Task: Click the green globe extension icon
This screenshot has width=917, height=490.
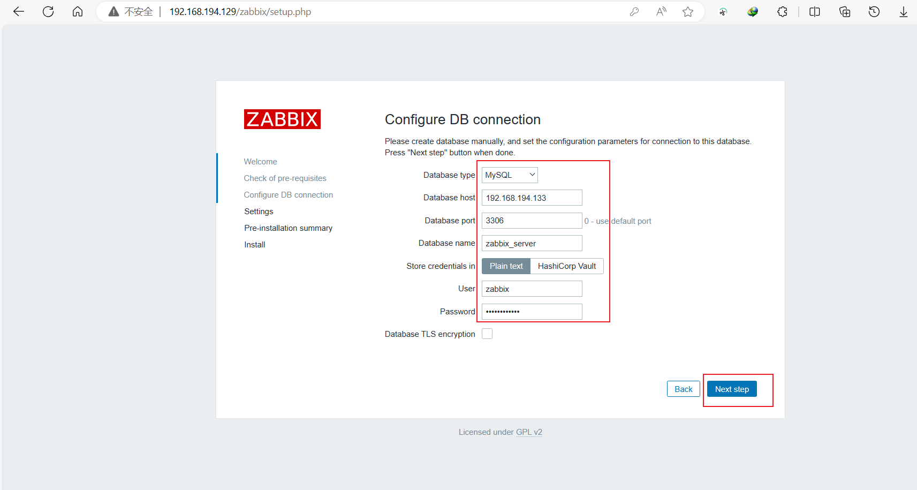Action: [x=753, y=12]
